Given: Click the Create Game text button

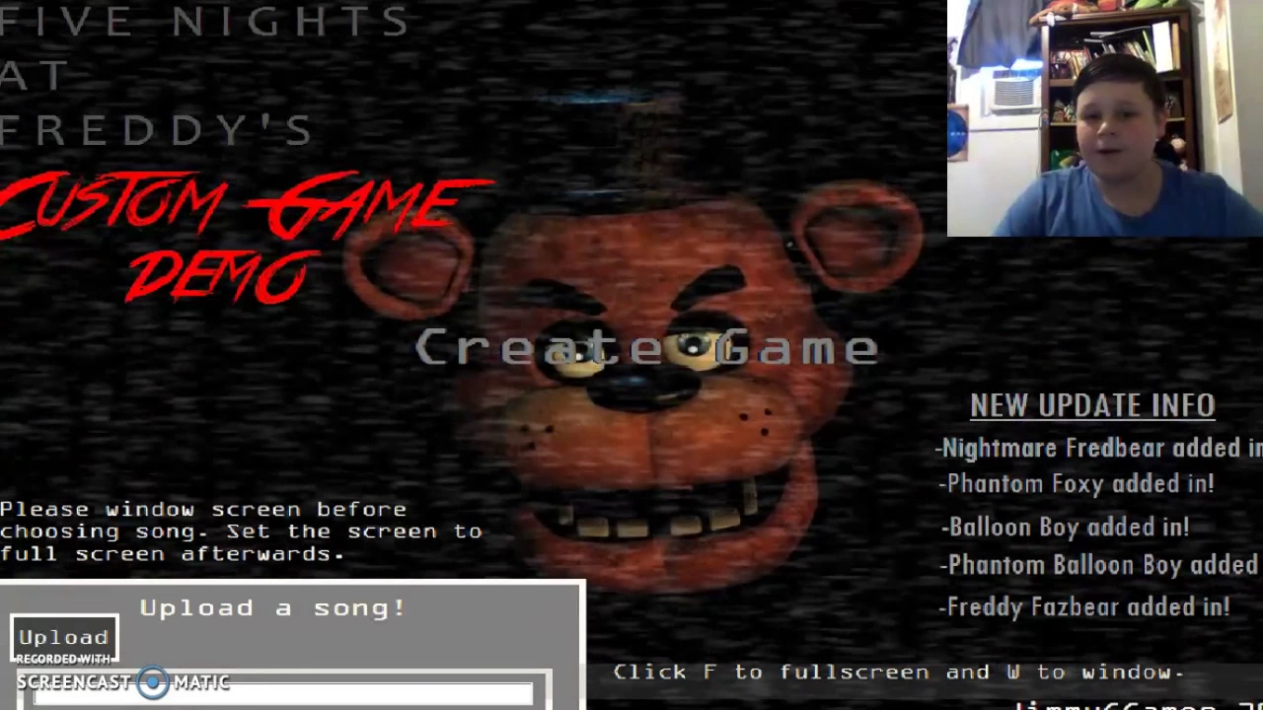Looking at the screenshot, I should 646,347.
